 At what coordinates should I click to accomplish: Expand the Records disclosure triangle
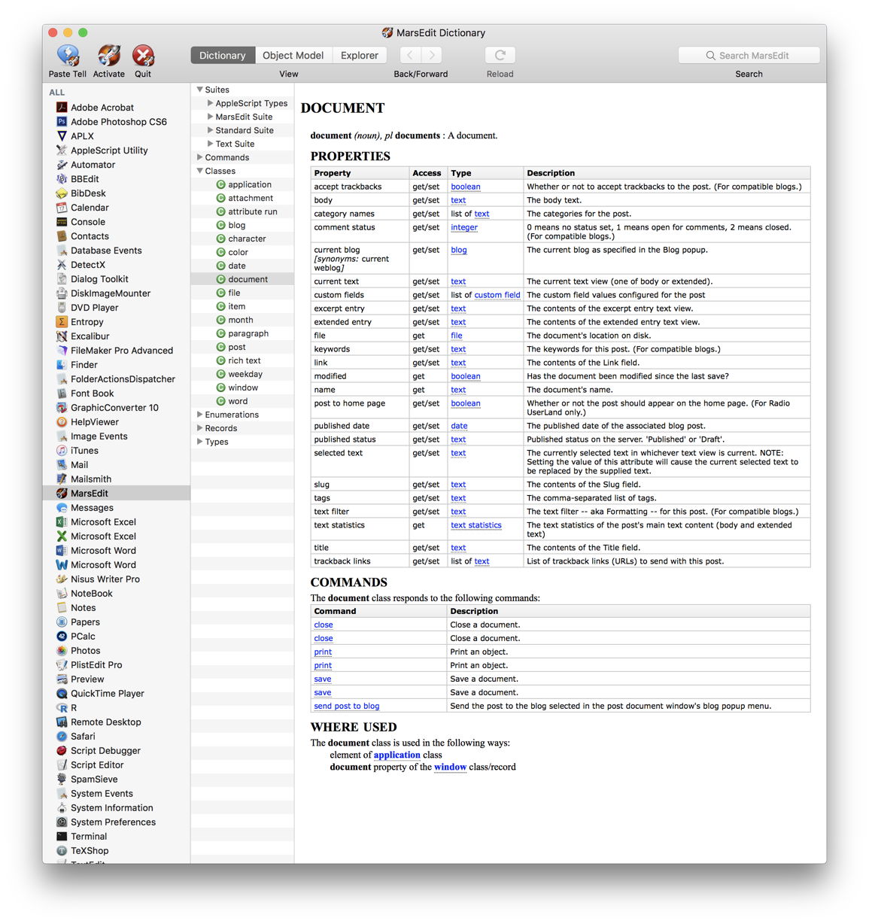(x=199, y=428)
